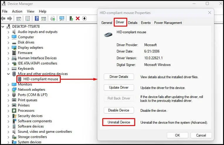The image size is (224, 145).
Task: Click the Security devices key icon
Action: [x=14, y=116]
